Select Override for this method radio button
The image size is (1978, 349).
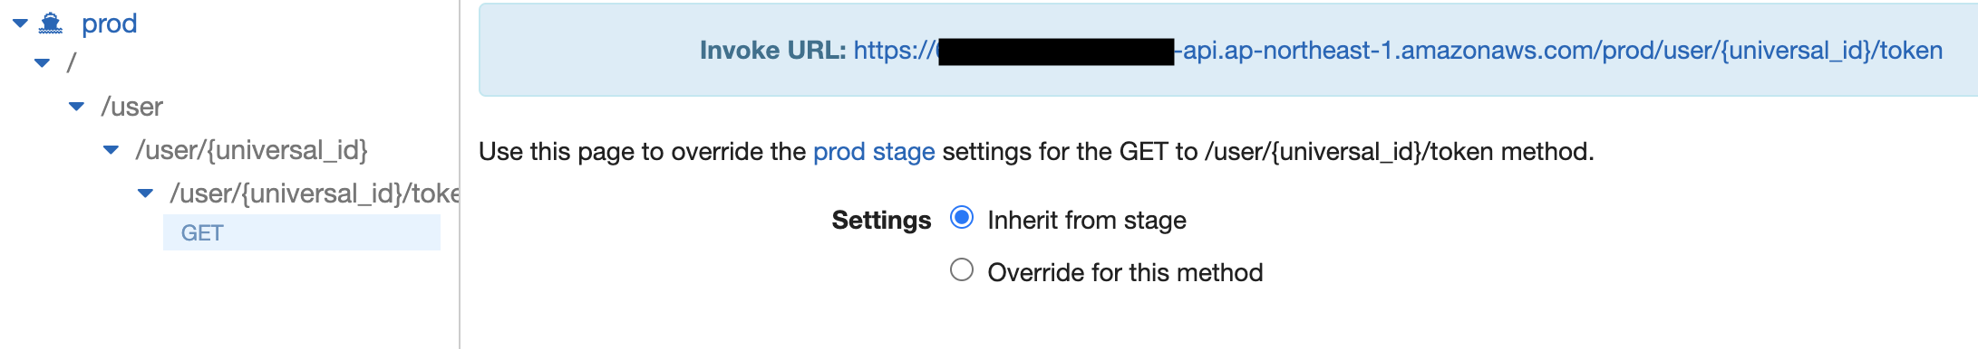[x=962, y=270]
